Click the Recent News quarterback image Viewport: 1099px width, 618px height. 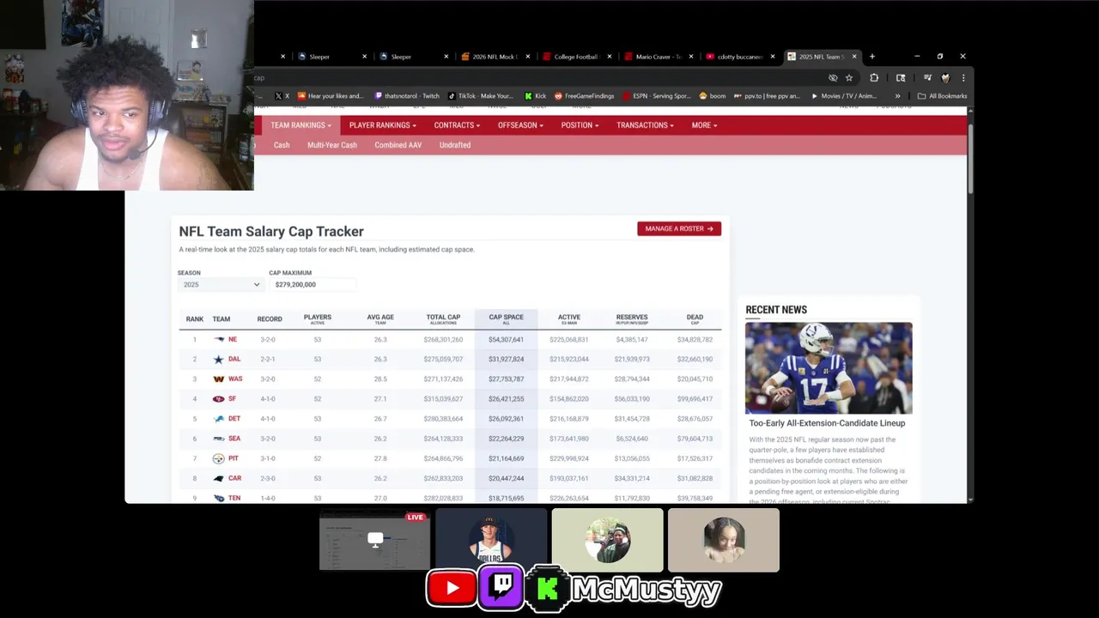coord(829,368)
